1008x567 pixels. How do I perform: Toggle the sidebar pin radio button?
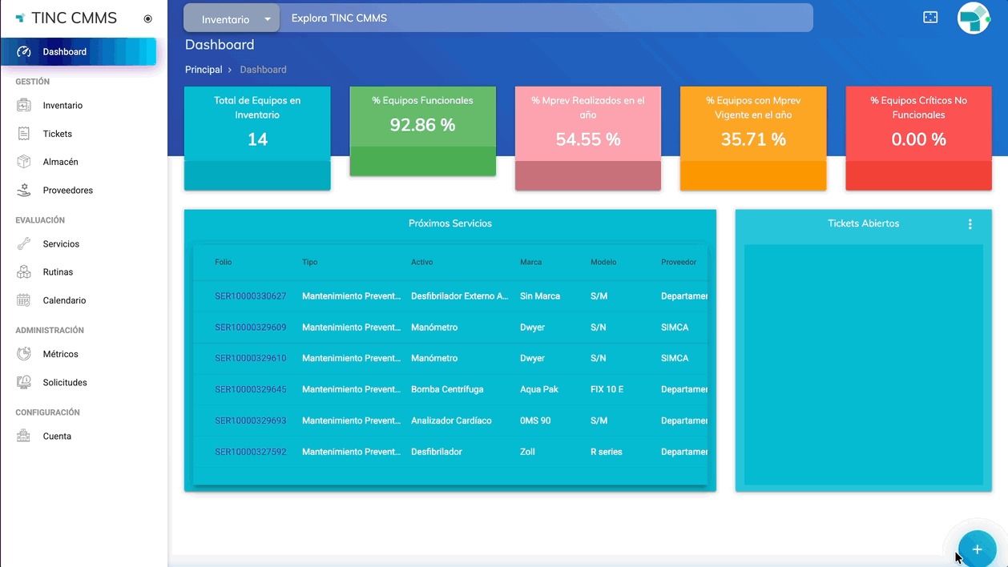pyautogui.click(x=147, y=18)
